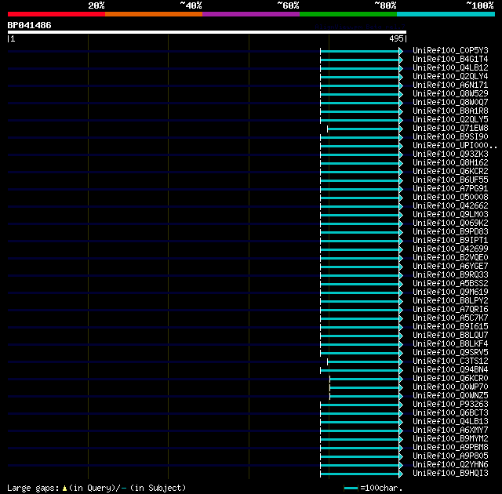Open hit UniRef100_A7PG91
This screenshot has width=502, height=494.
point(450,189)
